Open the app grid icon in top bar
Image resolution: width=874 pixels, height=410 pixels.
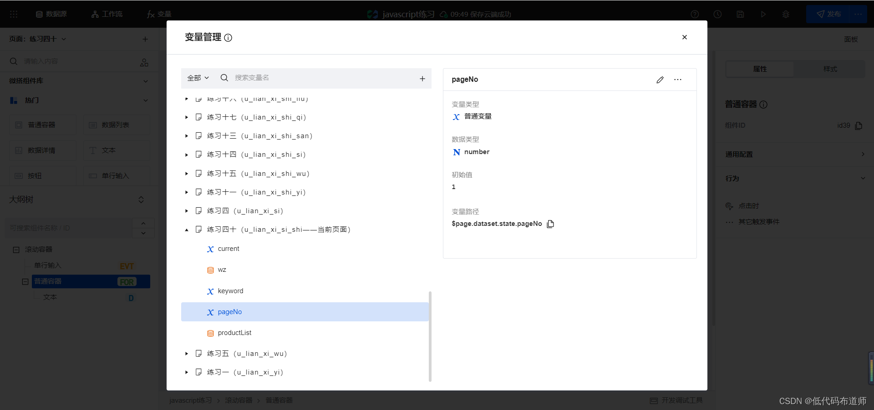pos(14,14)
